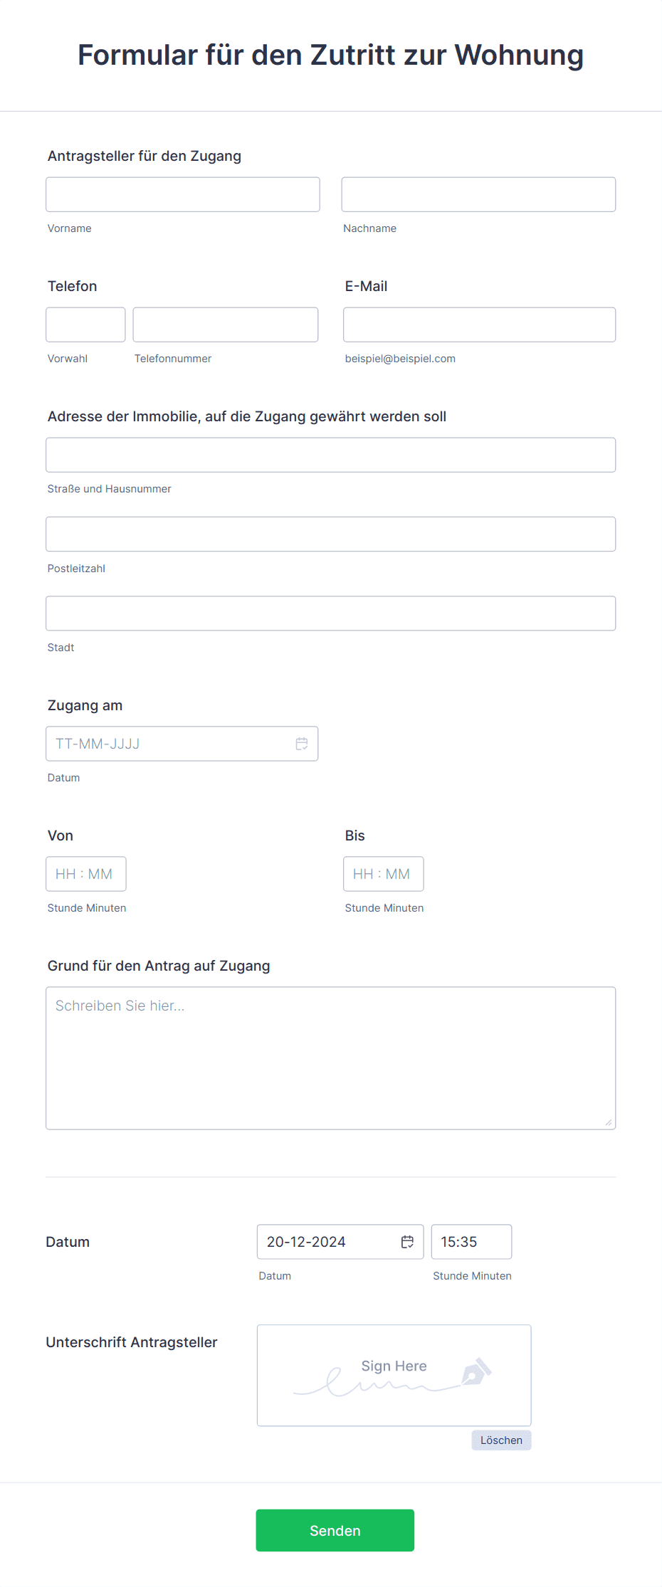Viewport: 662px width, 1587px height.
Task: Open the TT-MM-JJJJ date input
Action: (x=171, y=744)
